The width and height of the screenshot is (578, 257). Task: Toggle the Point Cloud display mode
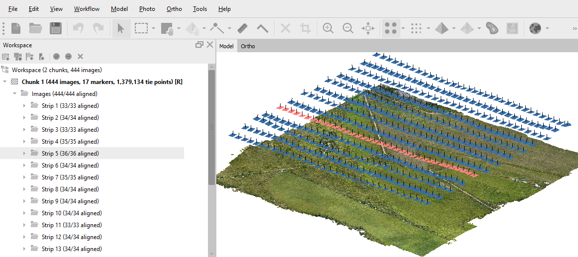(417, 28)
